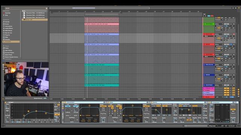Expand second Sounds of file in browser list
Screen dimensions: 241x135
click(x=23, y=15)
